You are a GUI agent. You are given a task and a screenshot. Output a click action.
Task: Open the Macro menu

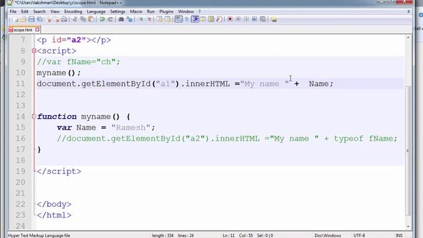pyautogui.click(x=136, y=12)
